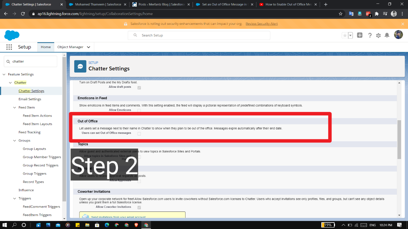Click the Chatter Settings speech-bubble icon

80,66
